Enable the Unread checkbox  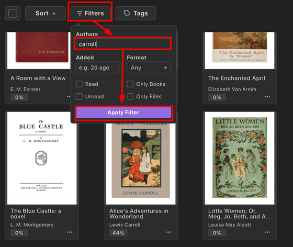pyautogui.click(x=79, y=97)
